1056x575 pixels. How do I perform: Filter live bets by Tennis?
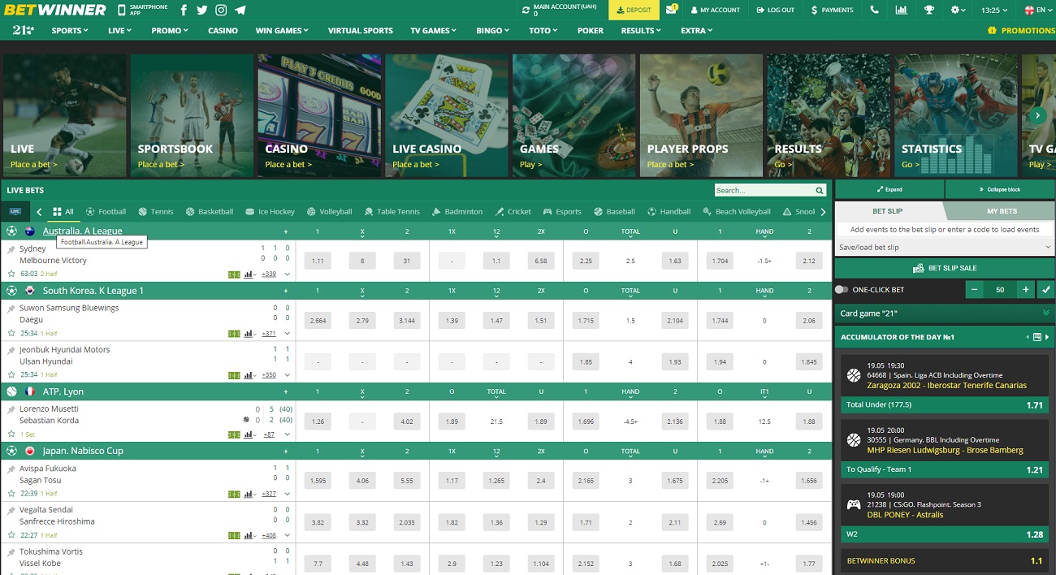tap(156, 212)
